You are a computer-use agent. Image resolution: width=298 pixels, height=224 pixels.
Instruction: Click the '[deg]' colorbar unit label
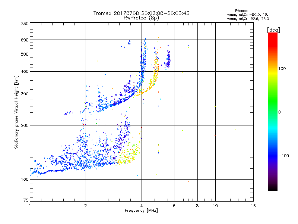(x=273, y=30)
